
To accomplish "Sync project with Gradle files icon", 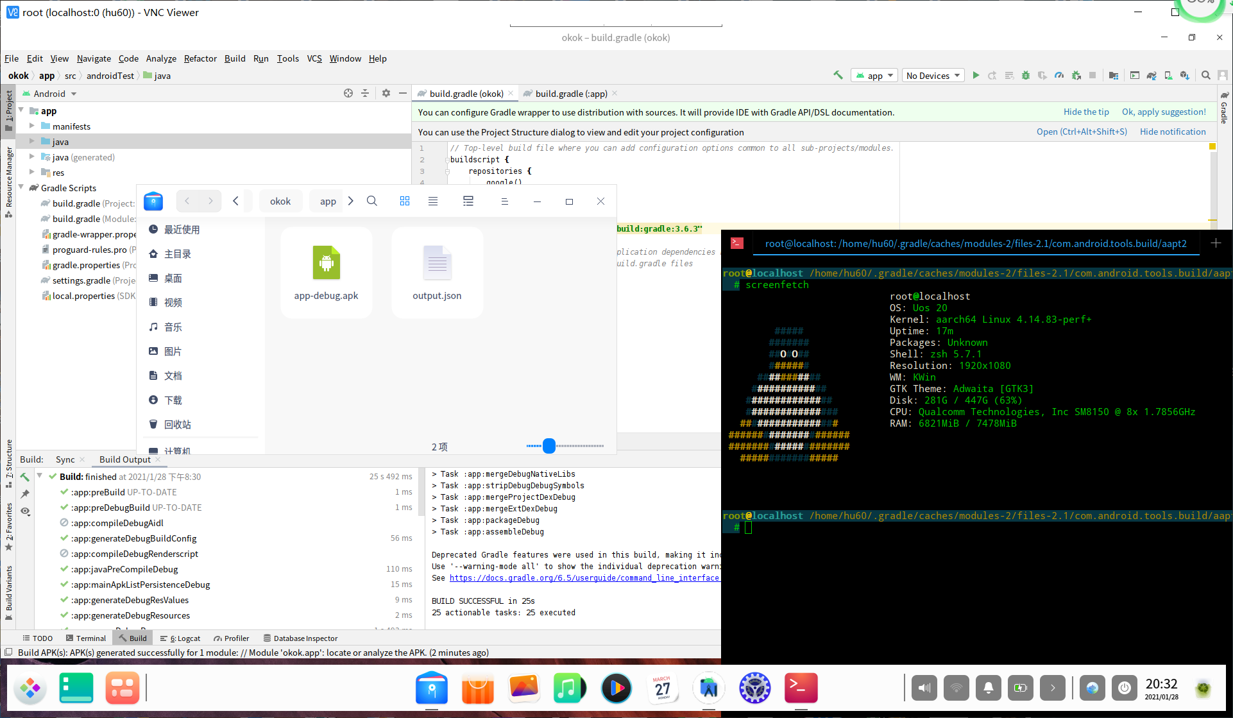I will coord(1152,75).
